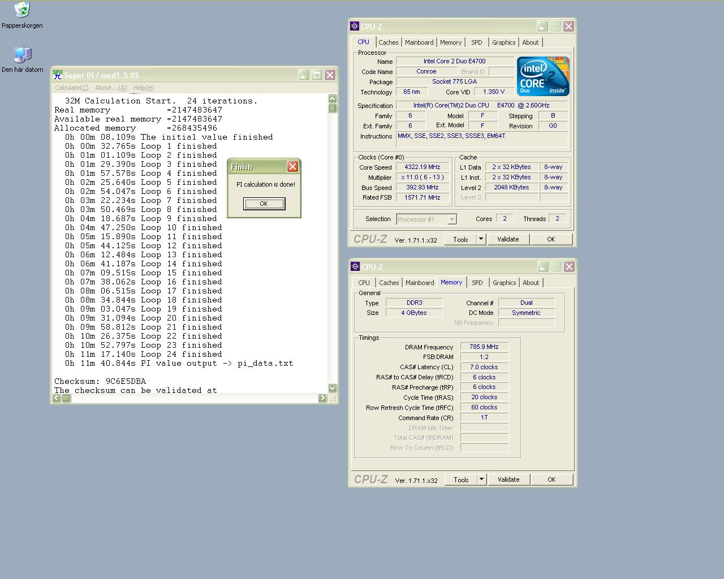Click the Checksum: 9C6E5DBA line
The width and height of the screenshot is (724, 579).
(100, 381)
